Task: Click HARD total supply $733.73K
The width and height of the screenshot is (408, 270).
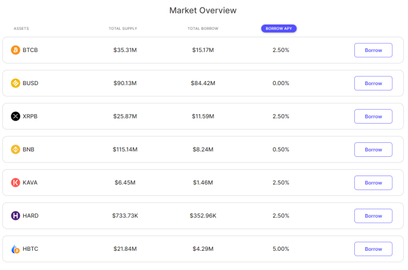Action: coord(125,216)
